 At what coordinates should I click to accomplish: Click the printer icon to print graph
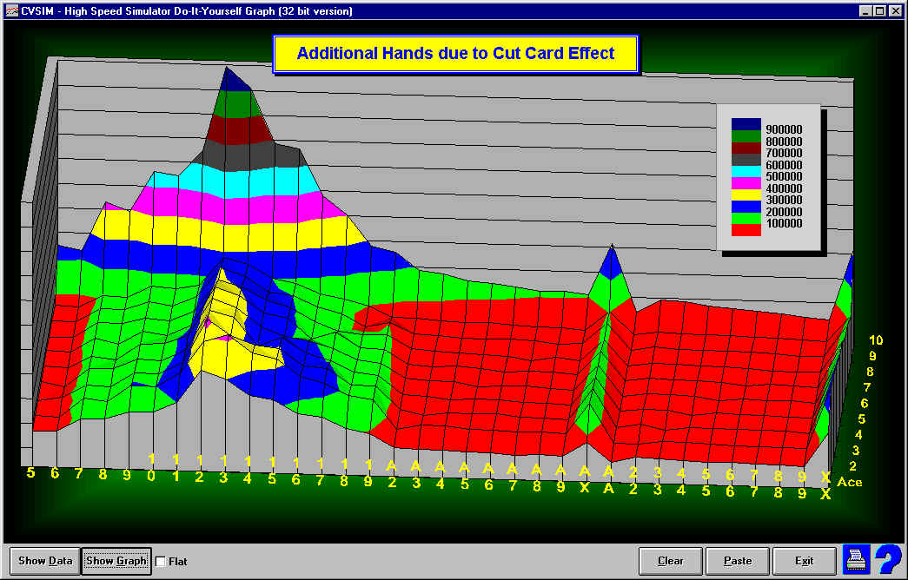coord(856,560)
